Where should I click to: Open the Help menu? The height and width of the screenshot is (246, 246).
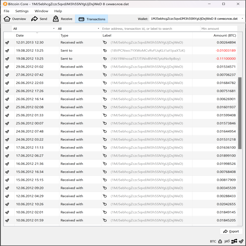[58, 11]
